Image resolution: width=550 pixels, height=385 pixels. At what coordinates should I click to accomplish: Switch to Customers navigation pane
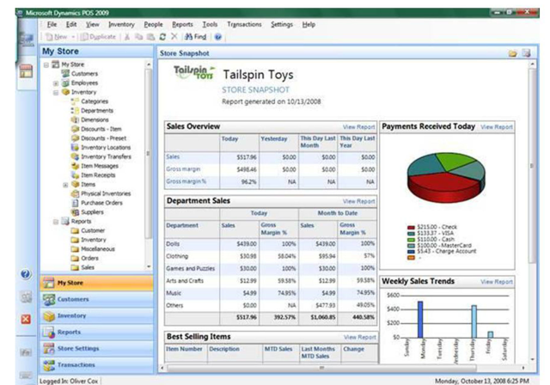coord(96,299)
